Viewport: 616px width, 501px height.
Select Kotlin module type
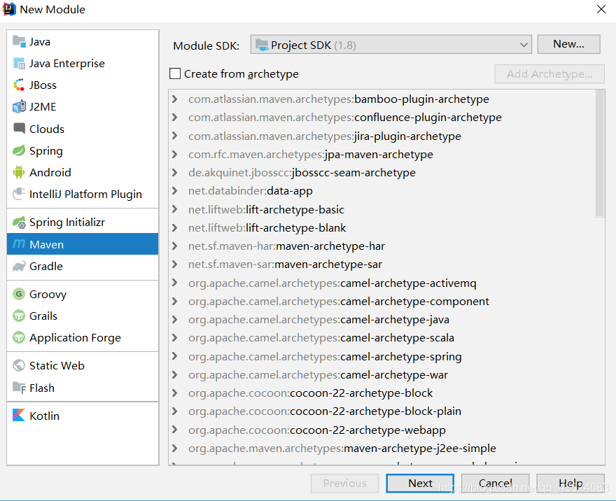[x=83, y=416]
